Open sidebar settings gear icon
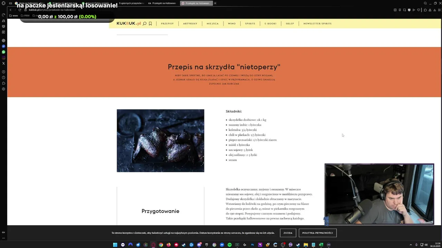442x248 pixels. click(3, 89)
